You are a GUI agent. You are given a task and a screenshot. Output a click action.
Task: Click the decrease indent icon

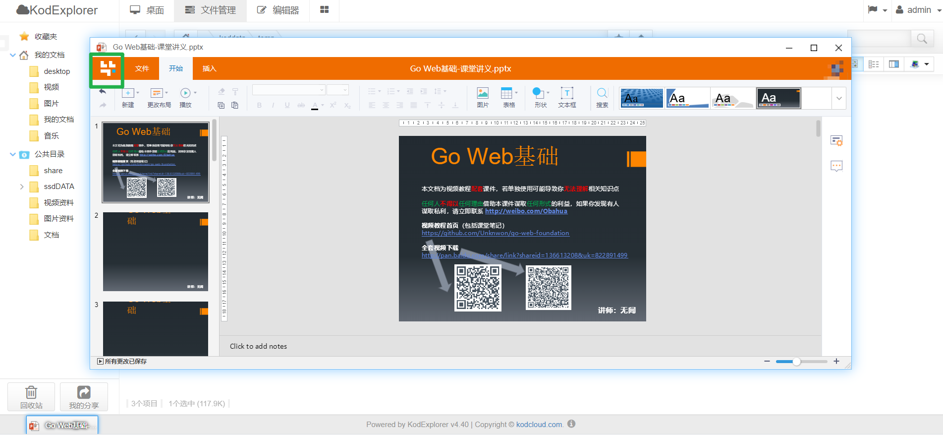[410, 91]
